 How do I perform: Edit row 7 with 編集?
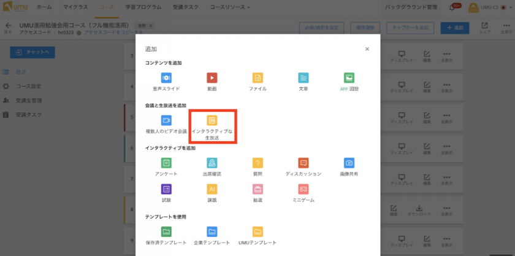[x=427, y=179]
